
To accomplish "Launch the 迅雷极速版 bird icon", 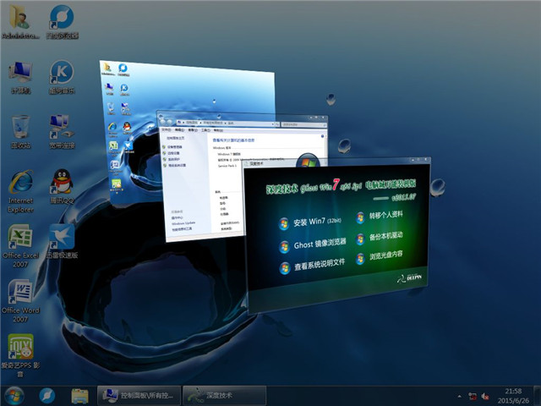I will tap(61, 238).
